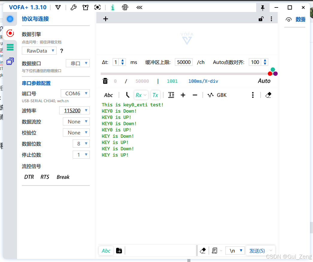Viewport: 313px width, 262px height.
Task: Toggle the Break signal
Action: tap(63, 177)
